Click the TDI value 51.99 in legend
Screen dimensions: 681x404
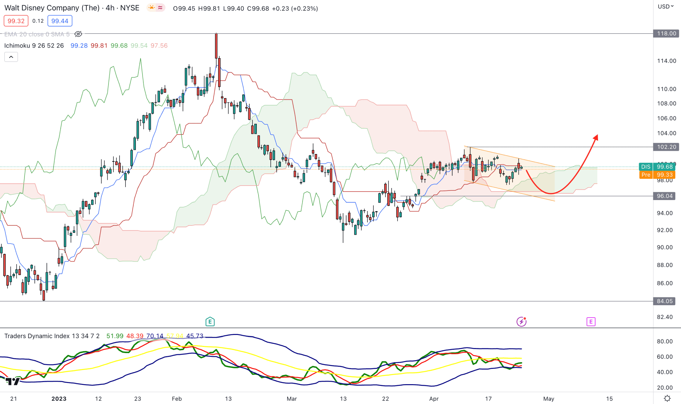tap(115, 336)
